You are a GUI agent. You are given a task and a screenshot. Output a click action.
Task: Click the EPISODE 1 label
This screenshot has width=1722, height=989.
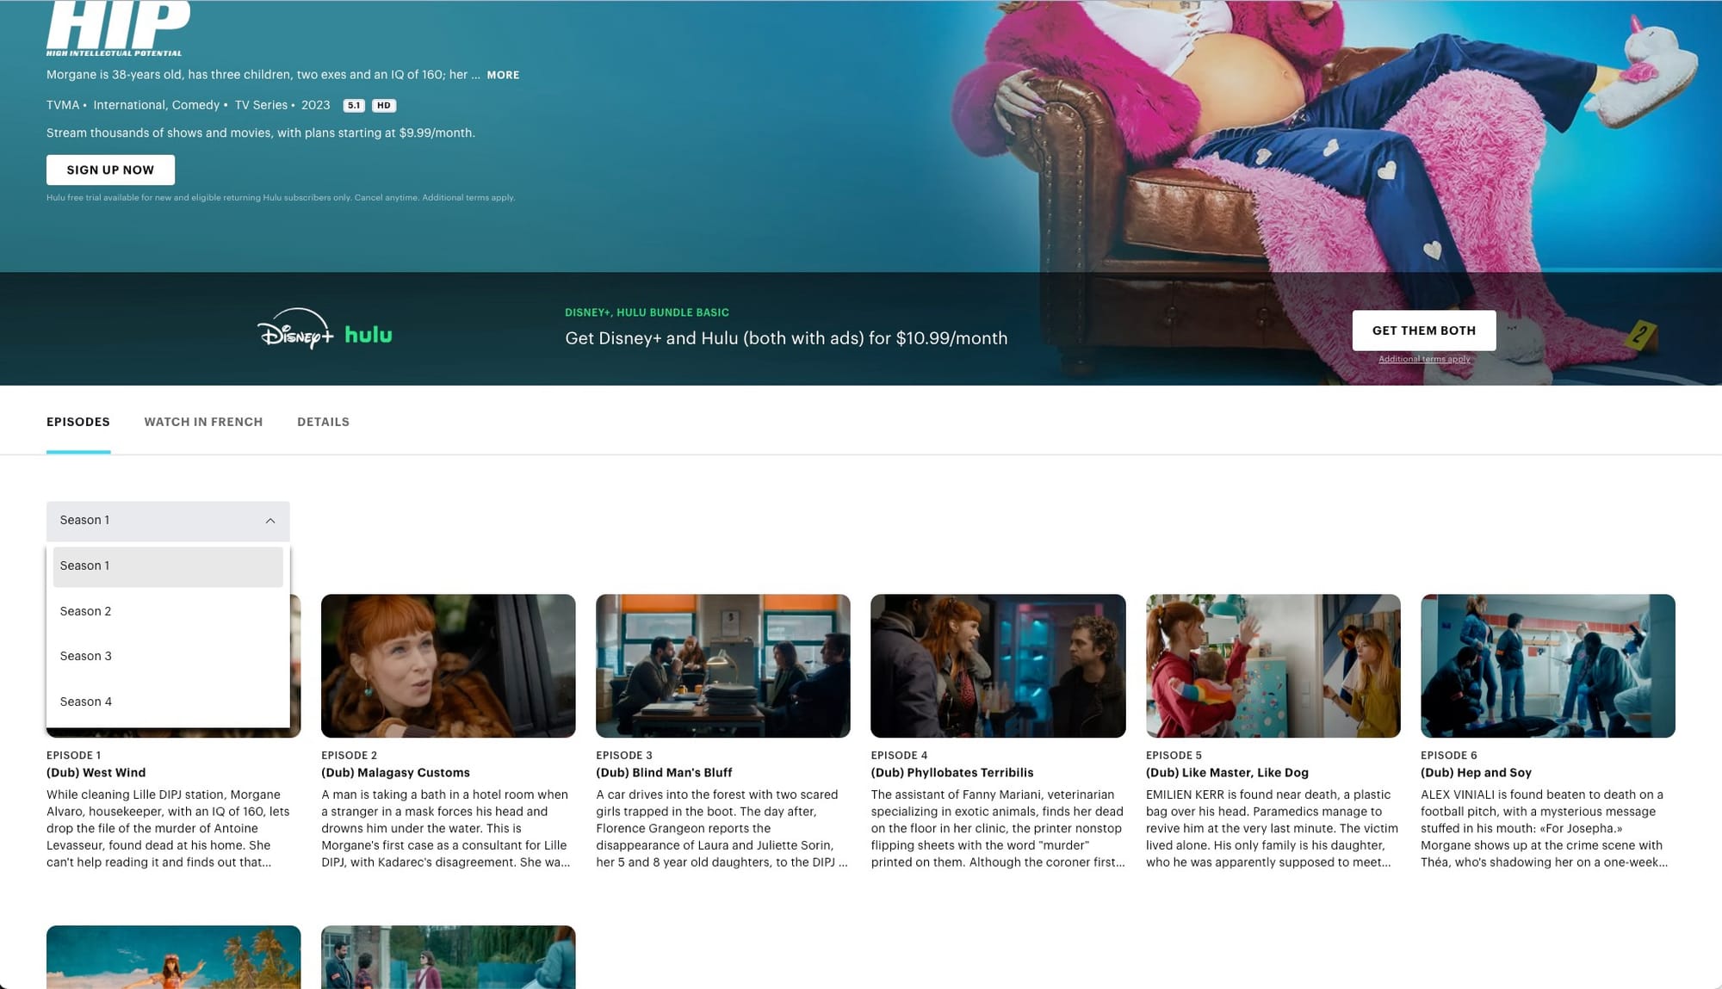point(74,755)
